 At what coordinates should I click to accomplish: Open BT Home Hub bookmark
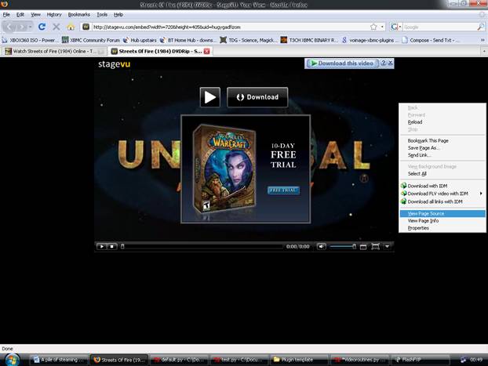pyautogui.click(x=188, y=40)
